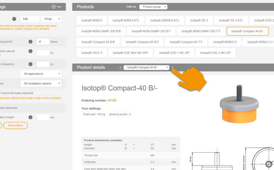Click the info icon beside installation height
Screen dimensions: 274x170
tap(31, 117)
